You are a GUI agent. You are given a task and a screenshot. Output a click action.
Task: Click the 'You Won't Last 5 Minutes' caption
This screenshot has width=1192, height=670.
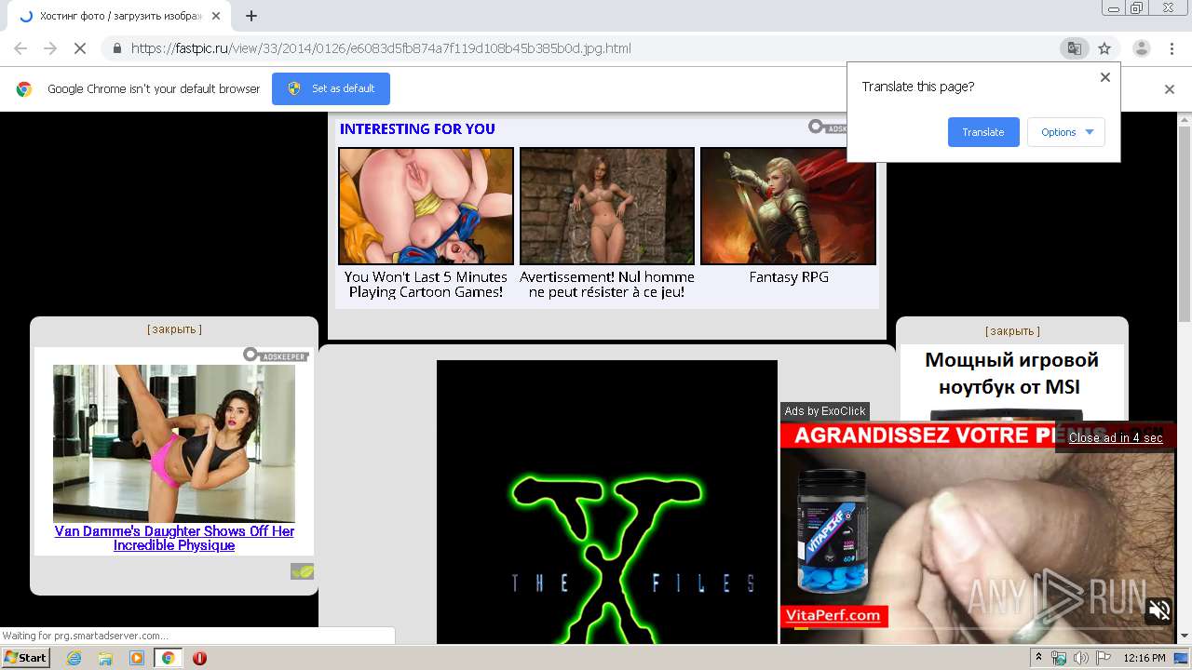pos(426,285)
